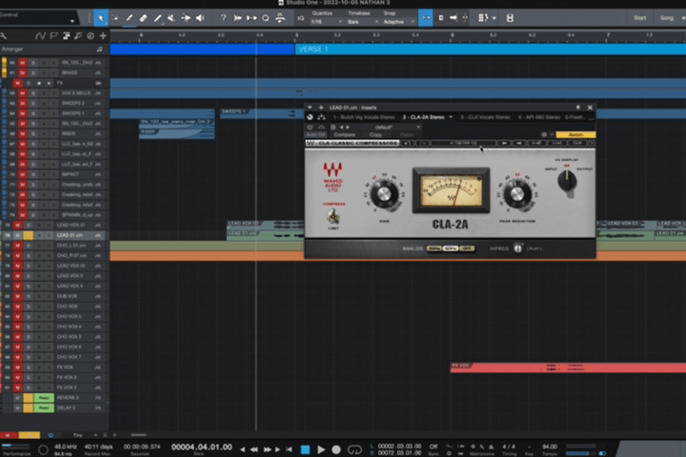The width and height of the screenshot is (686, 457).
Task: Open the Song page tab
Action: (x=666, y=18)
